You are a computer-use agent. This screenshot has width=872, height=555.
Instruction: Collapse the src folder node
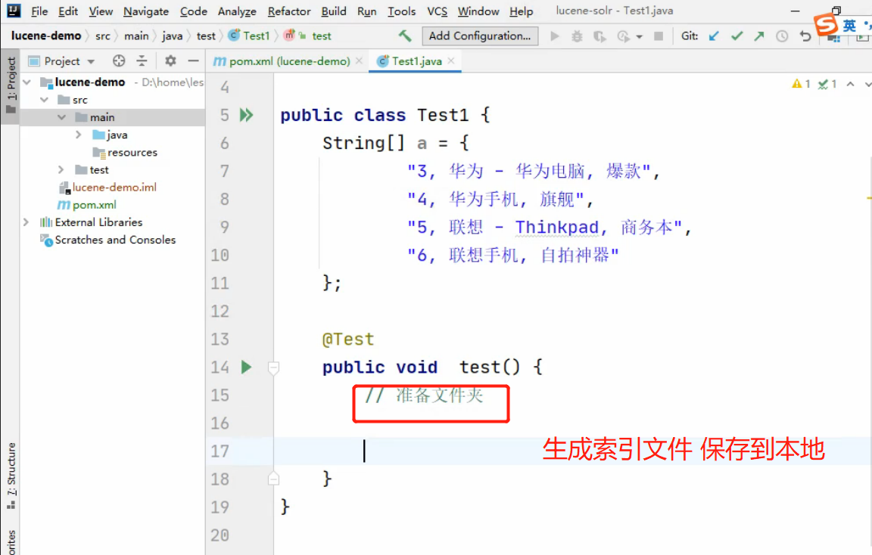[x=45, y=100]
